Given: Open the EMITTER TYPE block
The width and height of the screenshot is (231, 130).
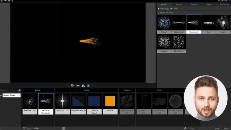Looking at the screenshot, I should pos(30,104).
